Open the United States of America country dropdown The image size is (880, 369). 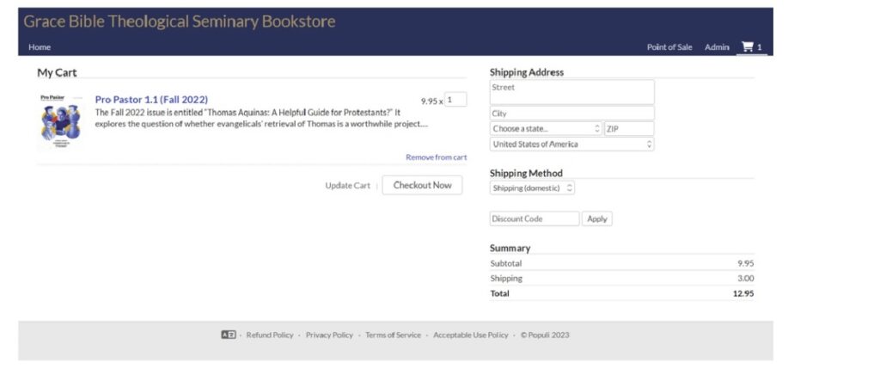pyautogui.click(x=571, y=145)
